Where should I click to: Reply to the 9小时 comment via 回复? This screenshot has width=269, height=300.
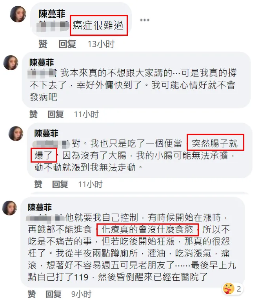click(x=53, y=294)
